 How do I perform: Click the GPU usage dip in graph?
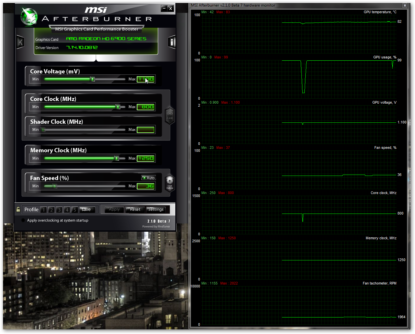click(304, 77)
